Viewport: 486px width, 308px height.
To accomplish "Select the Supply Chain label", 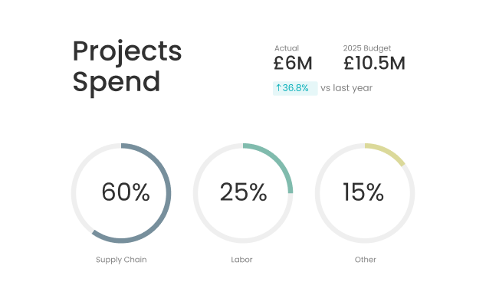I will click(121, 260).
